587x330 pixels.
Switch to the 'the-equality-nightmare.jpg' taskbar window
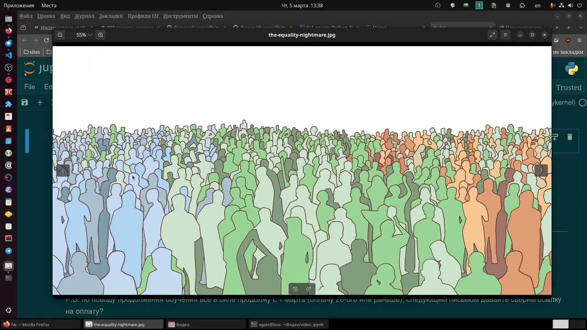123,324
